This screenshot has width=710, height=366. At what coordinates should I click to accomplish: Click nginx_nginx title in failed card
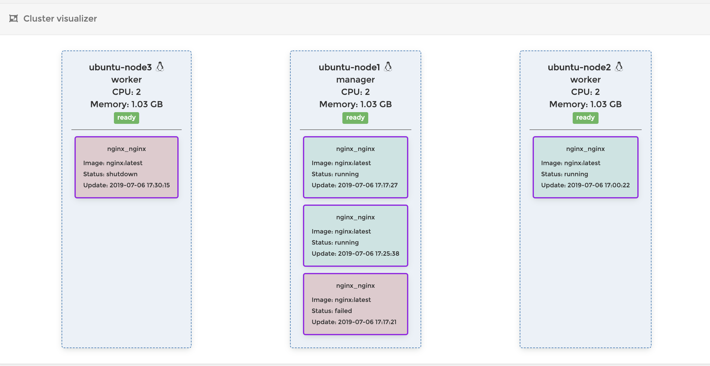pos(355,286)
